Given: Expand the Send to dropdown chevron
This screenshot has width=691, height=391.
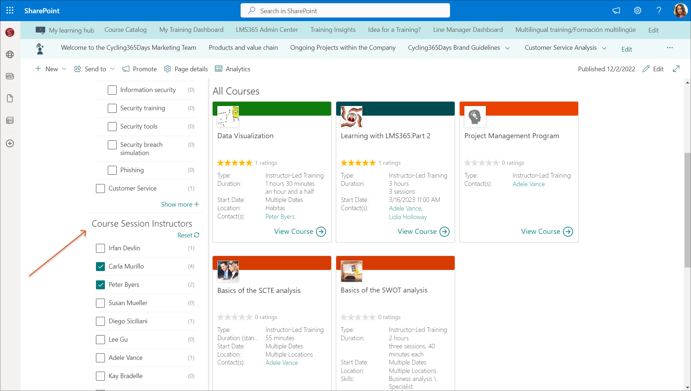Looking at the screenshot, I should point(112,69).
